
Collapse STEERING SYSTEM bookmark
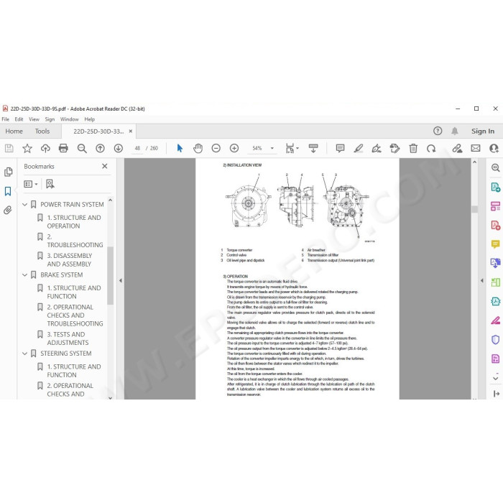[x=24, y=354]
